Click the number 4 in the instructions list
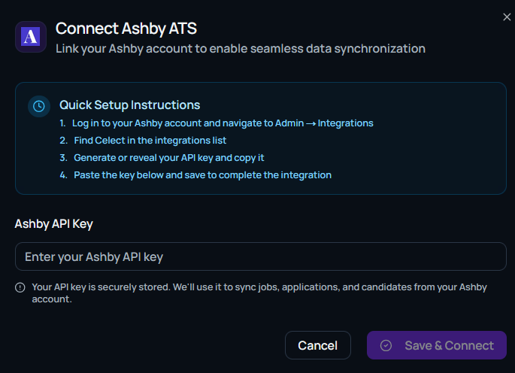The height and width of the screenshot is (373, 515). (63, 175)
